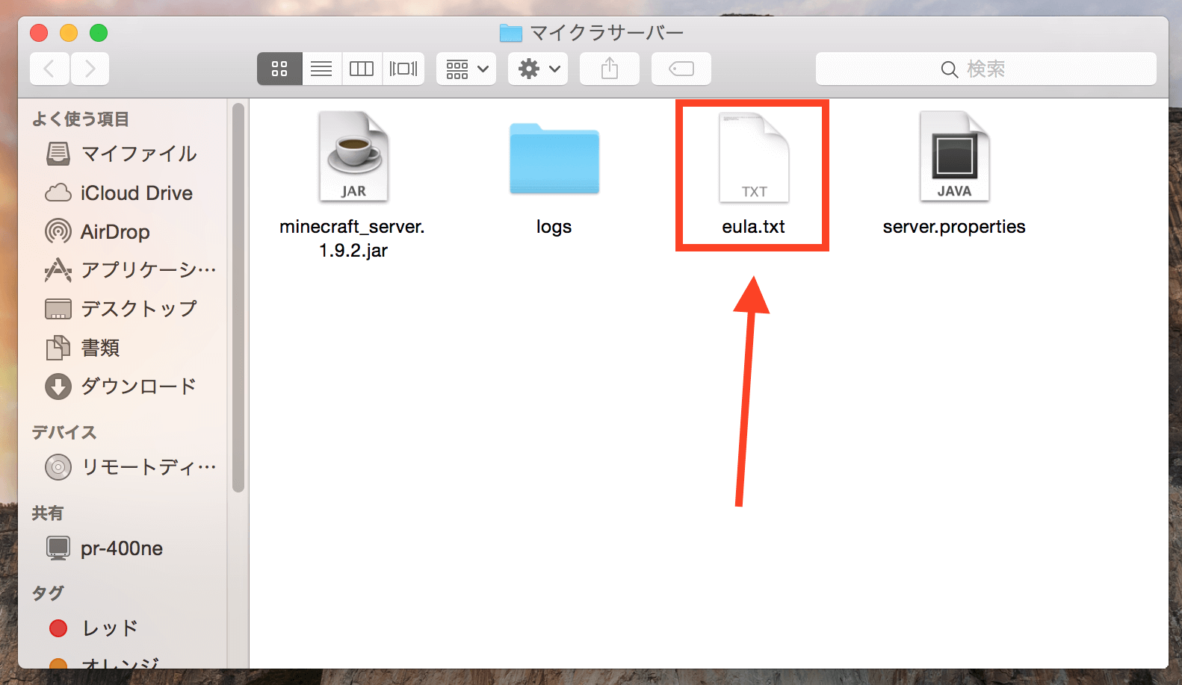Image resolution: width=1182 pixels, height=685 pixels.
Task: Click the eula.txt file name label
Action: [753, 226]
